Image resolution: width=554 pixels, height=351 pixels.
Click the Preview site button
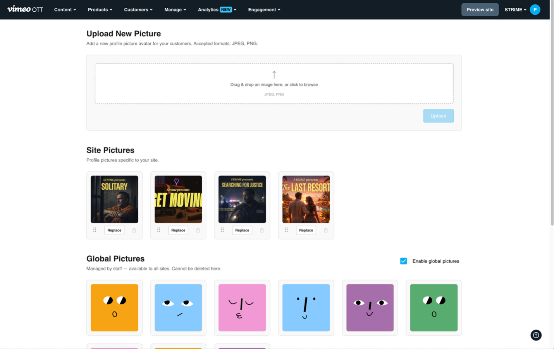(480, 10)
